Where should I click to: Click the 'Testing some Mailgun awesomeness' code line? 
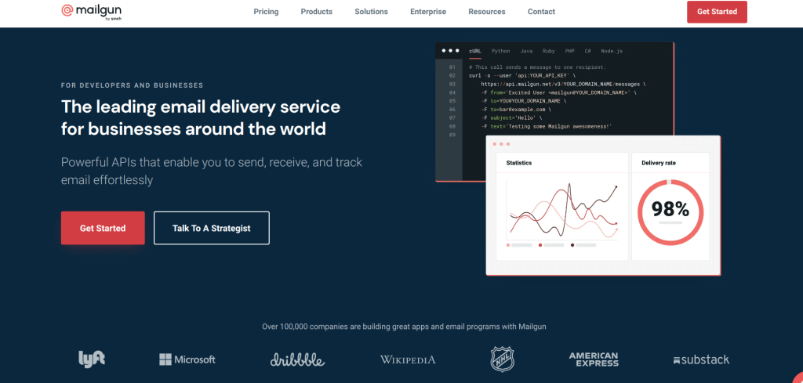[x=547, y=126]
